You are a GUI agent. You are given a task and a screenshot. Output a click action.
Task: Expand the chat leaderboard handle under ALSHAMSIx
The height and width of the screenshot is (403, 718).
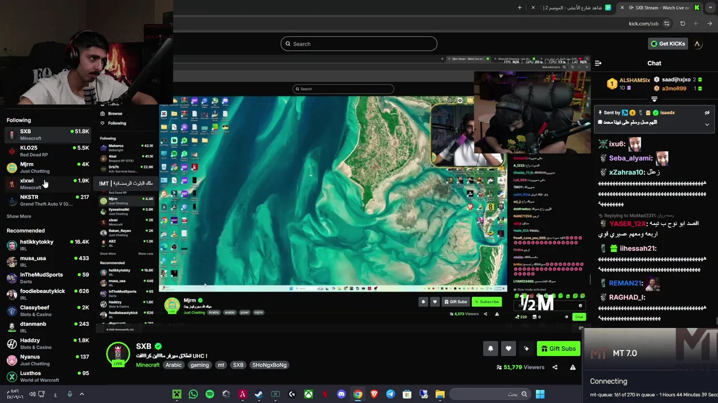coord(654,99)
